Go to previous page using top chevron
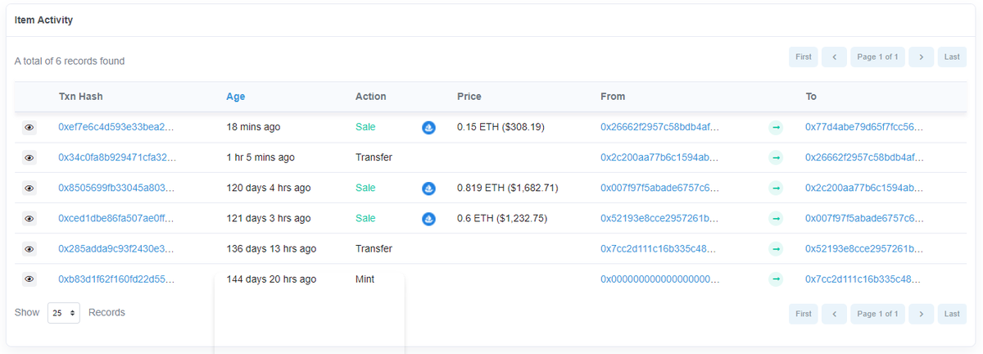The image size is (983, 354). (834, 57)
